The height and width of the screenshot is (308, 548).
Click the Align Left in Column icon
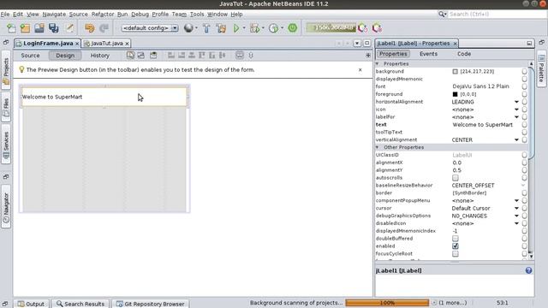[x=171, y=55]
